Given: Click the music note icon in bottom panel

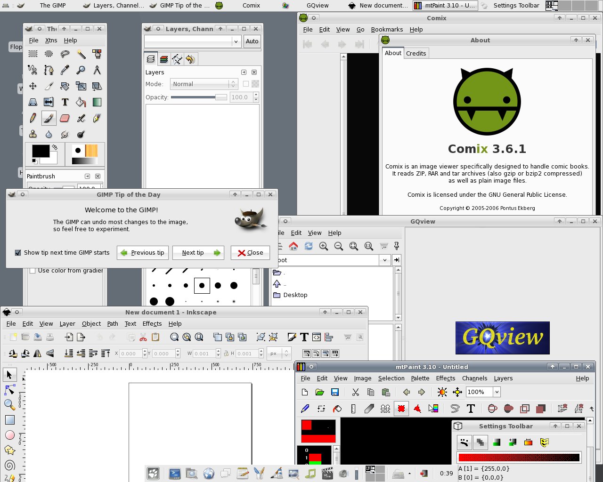Looking at the screenshot, I should click(x=310, y=474).
